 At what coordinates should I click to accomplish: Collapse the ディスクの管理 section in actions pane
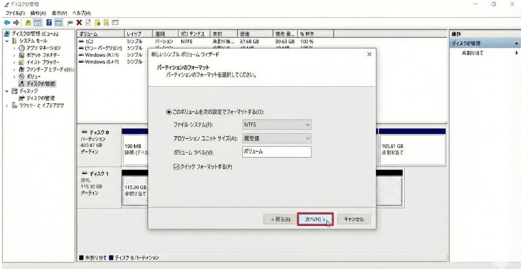click(x=516, y=44)
